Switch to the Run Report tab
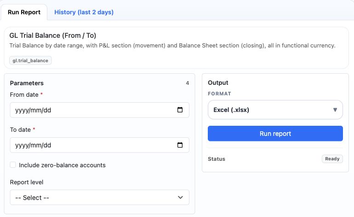This screenshot has height=217, width=354. [24, 12]
